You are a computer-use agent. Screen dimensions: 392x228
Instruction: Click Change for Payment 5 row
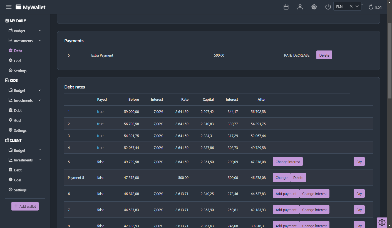click(281, 178)
